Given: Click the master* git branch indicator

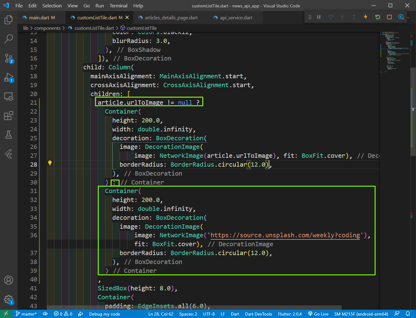Looking at the screenshot, I should click(x=26, y=314).
